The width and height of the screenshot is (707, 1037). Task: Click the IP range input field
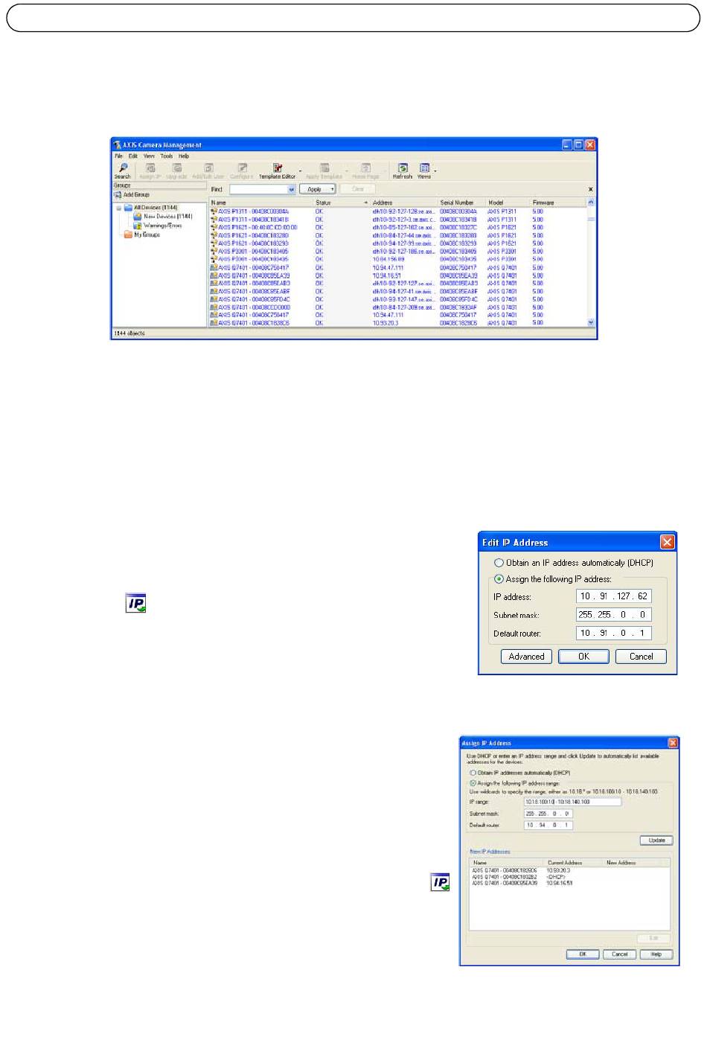572,802
